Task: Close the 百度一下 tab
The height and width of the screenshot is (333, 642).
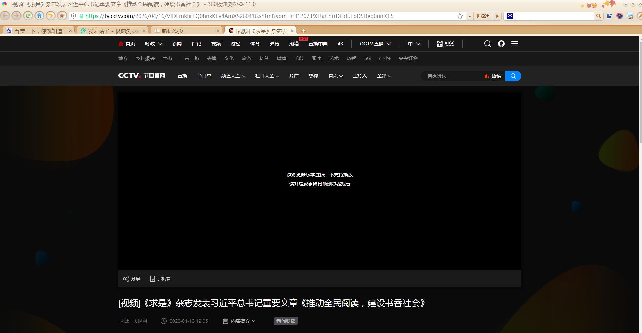Action: click(70, 31)
